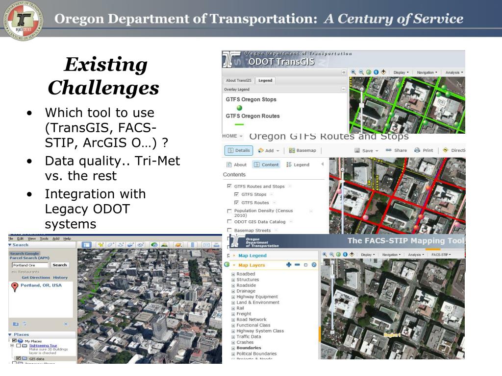502x376 pixels.
Task: Toggle Google Earth sidebar panel icon
Action: 86,245
